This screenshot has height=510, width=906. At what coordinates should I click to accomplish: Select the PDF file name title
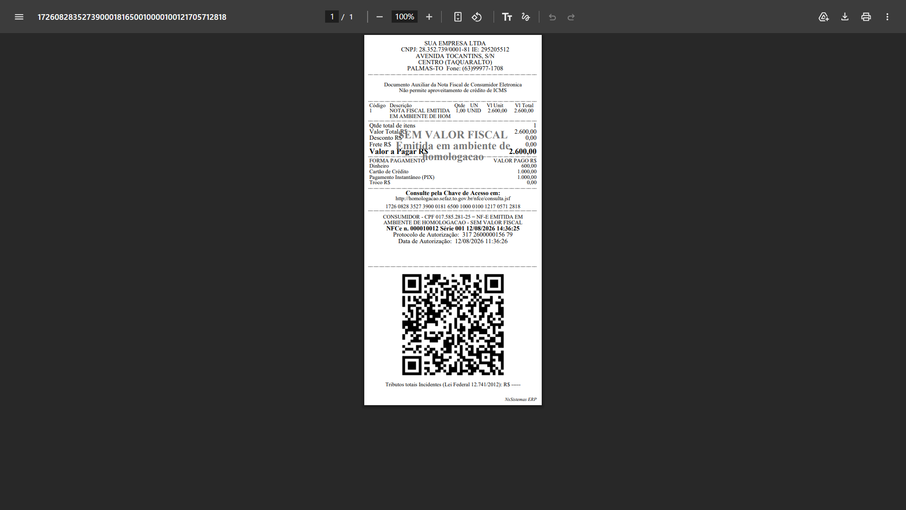click(x=132, y=17)
